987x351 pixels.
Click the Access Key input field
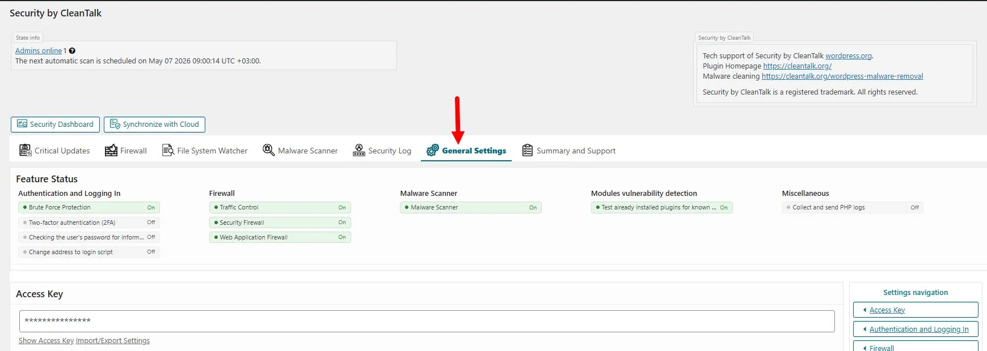point(427,321)
